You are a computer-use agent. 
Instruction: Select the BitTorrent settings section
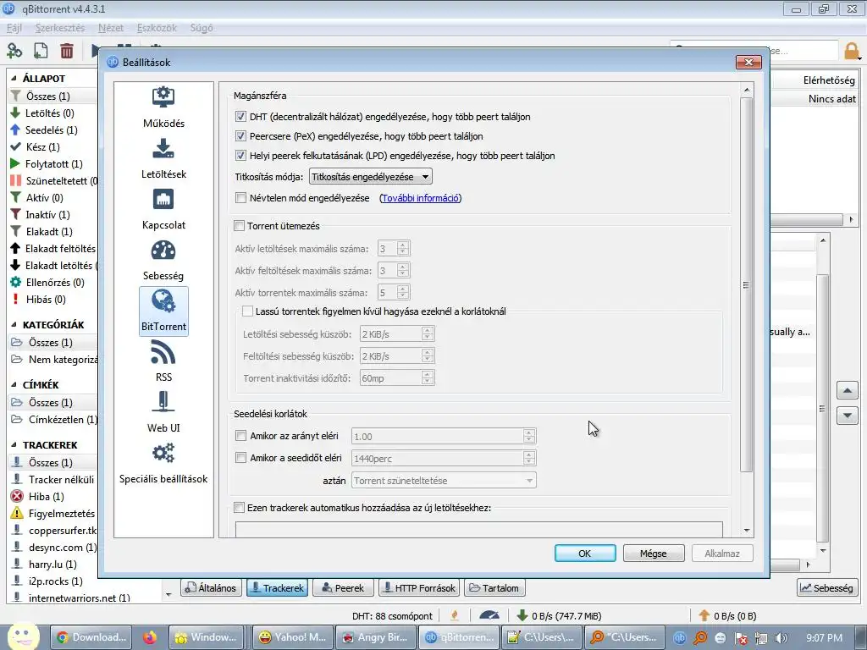163,311
